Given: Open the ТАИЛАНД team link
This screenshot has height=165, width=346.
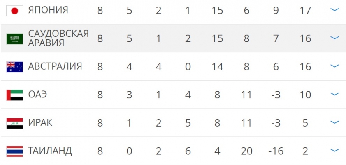Looking at the screenshot, I should pyautogui.click(x=50, y=151).
